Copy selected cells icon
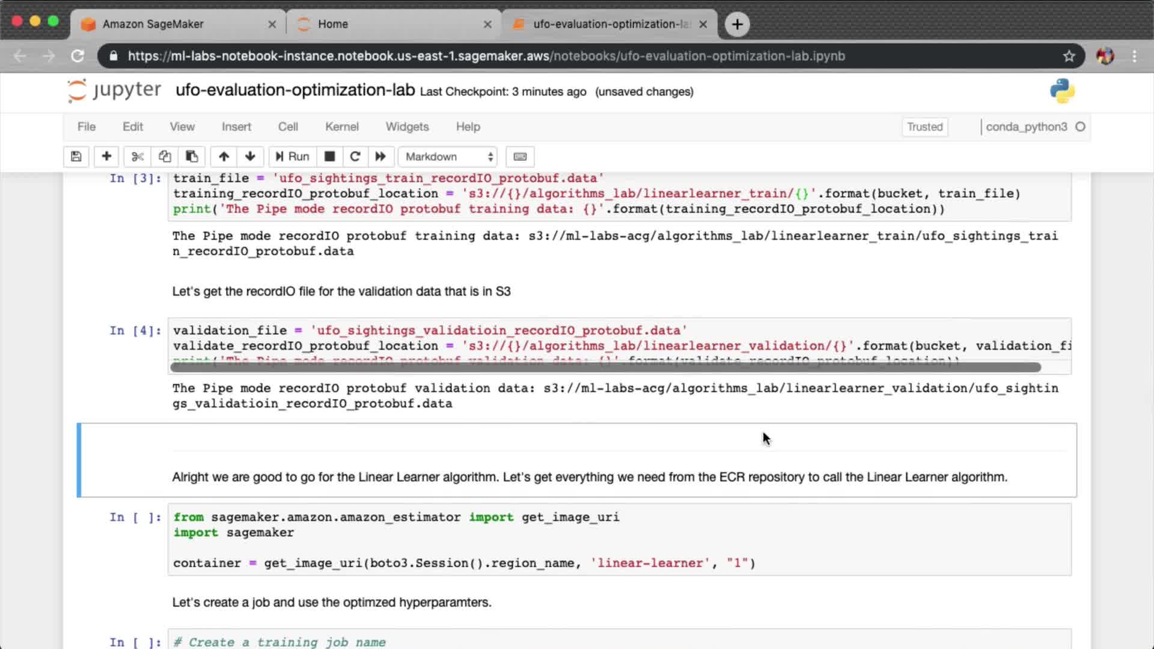 [x=165, y=156]
